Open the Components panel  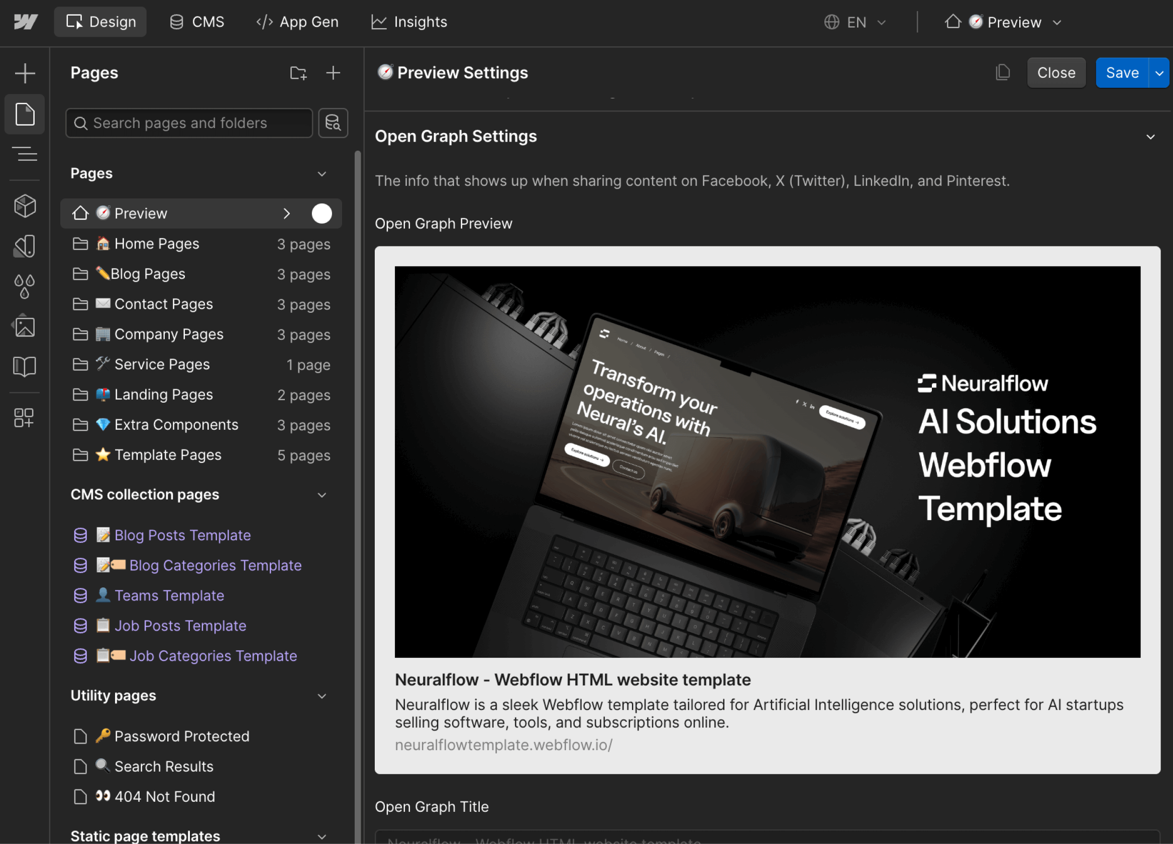pos(24,206)
